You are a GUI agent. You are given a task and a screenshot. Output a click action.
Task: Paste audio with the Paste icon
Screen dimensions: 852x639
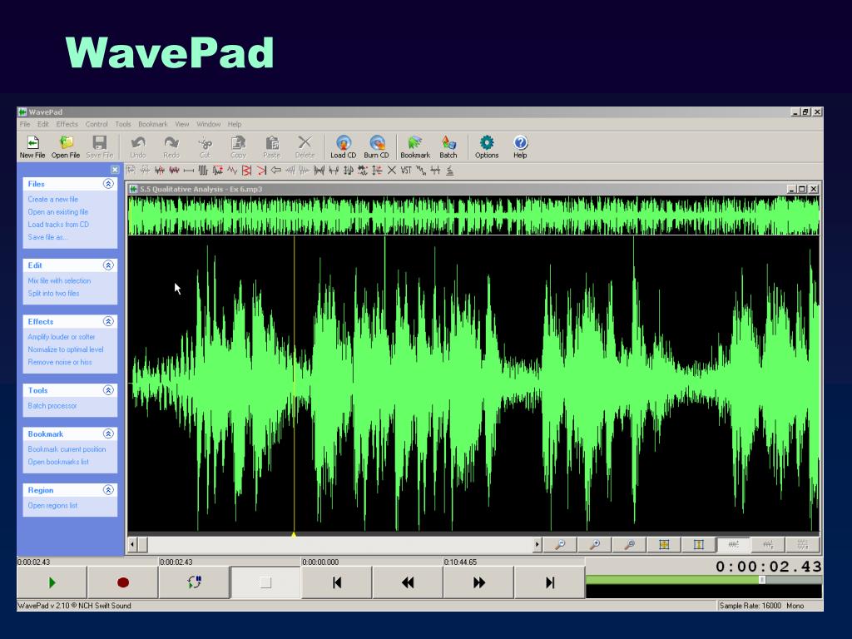272,147
